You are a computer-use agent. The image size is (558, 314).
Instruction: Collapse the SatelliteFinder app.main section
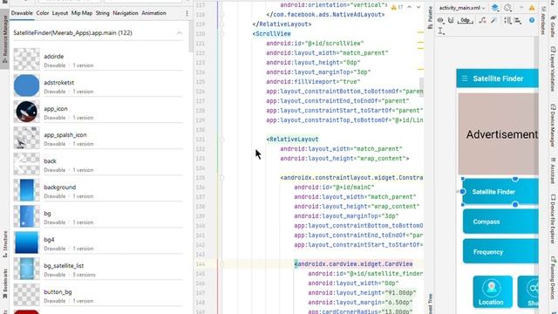pyautogui.click(x=179, y=33)
